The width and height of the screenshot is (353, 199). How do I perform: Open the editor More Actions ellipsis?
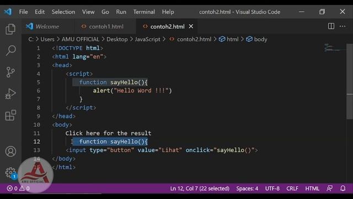coord(343,26)
